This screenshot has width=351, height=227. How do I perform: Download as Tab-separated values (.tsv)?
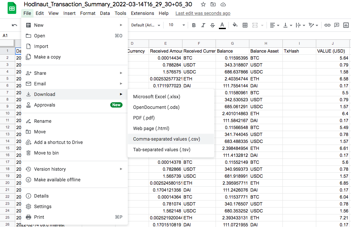pos(171,150)
